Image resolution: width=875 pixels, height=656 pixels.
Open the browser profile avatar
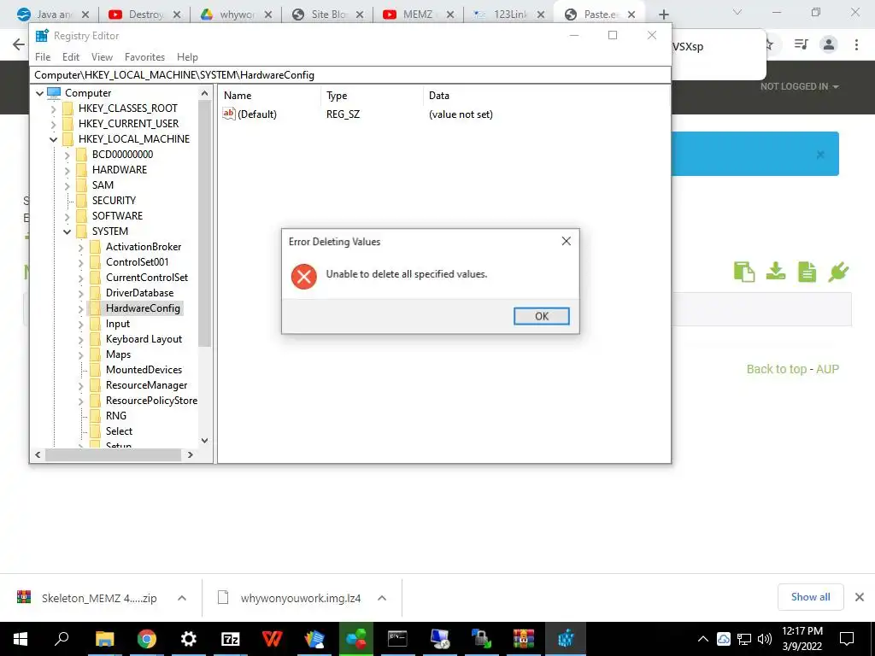(x=829, y=44)
